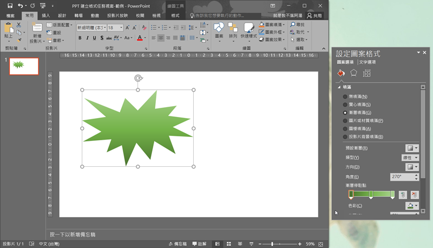Image resolution: width=433 pixels, height=248 pixels.
Task: Click the font color icon
Action: pyautogui.click(x=140, y=38)
